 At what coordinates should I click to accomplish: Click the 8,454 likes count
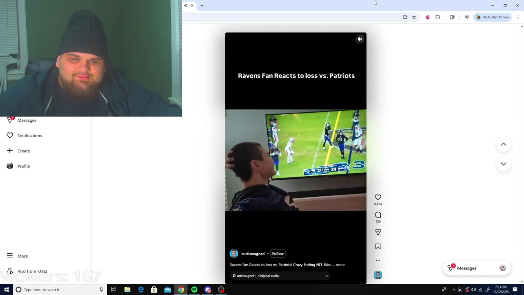point(378,204)
